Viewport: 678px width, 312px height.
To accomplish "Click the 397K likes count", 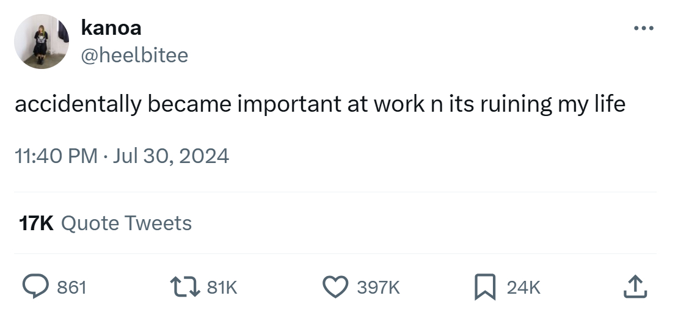I will (378, 287).
